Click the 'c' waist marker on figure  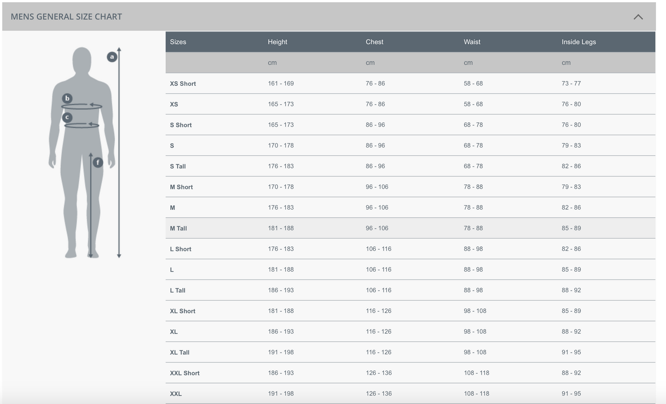pos(67,117)
